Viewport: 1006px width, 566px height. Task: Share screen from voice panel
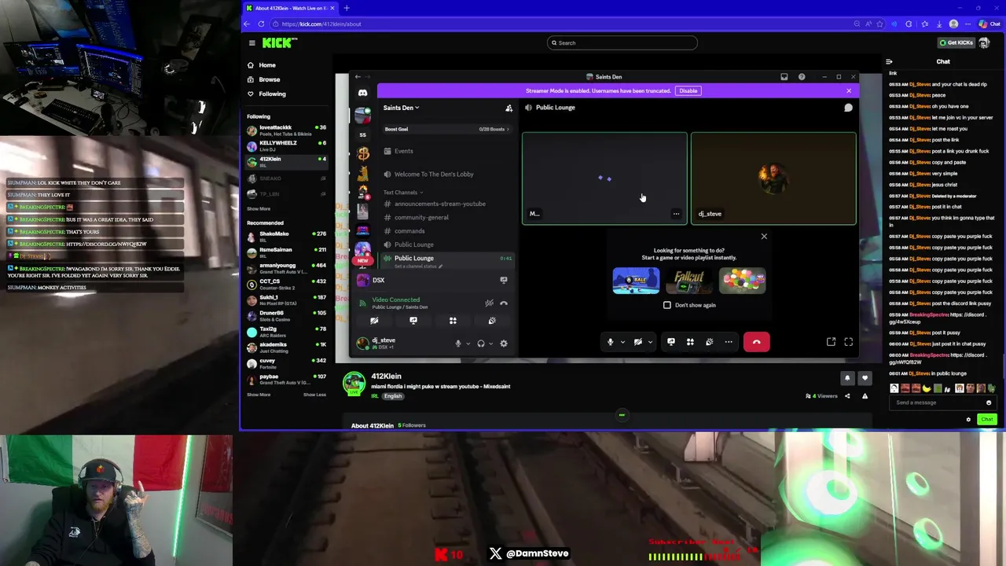[413, 321]
